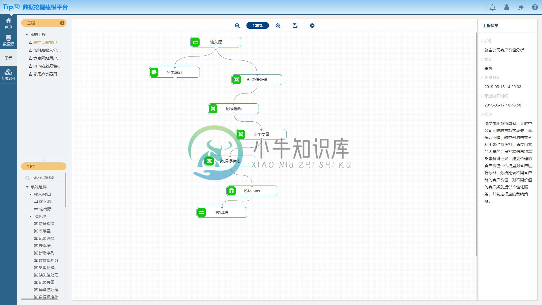Click the 单机 mode value
Image resolution: width=542 pixels, height=305 pixels.
(488, 68)
